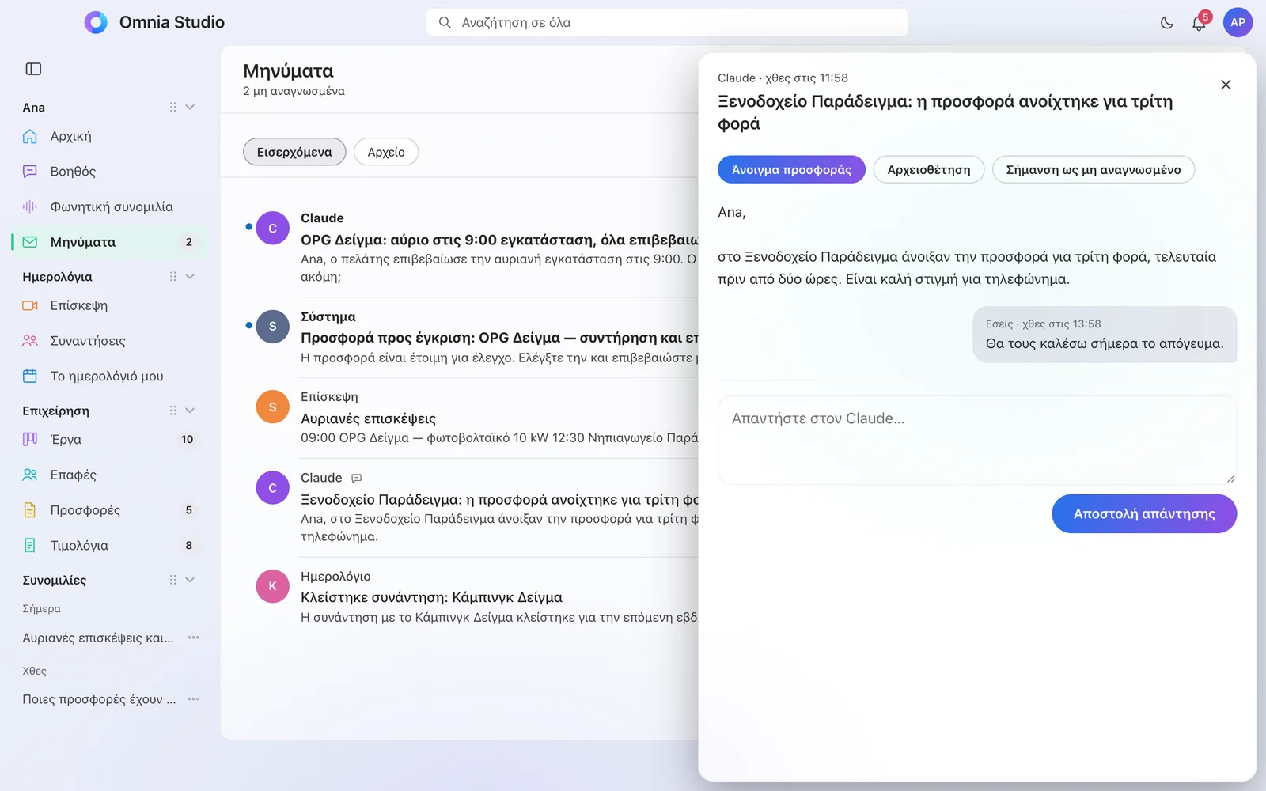The width and height of the screenshot is (1266, 791).
Task: Open notifications bell icon
Action: (1199, 23)
